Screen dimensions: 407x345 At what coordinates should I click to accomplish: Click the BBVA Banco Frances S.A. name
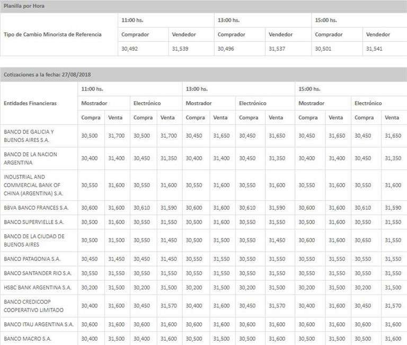[36, 207]
